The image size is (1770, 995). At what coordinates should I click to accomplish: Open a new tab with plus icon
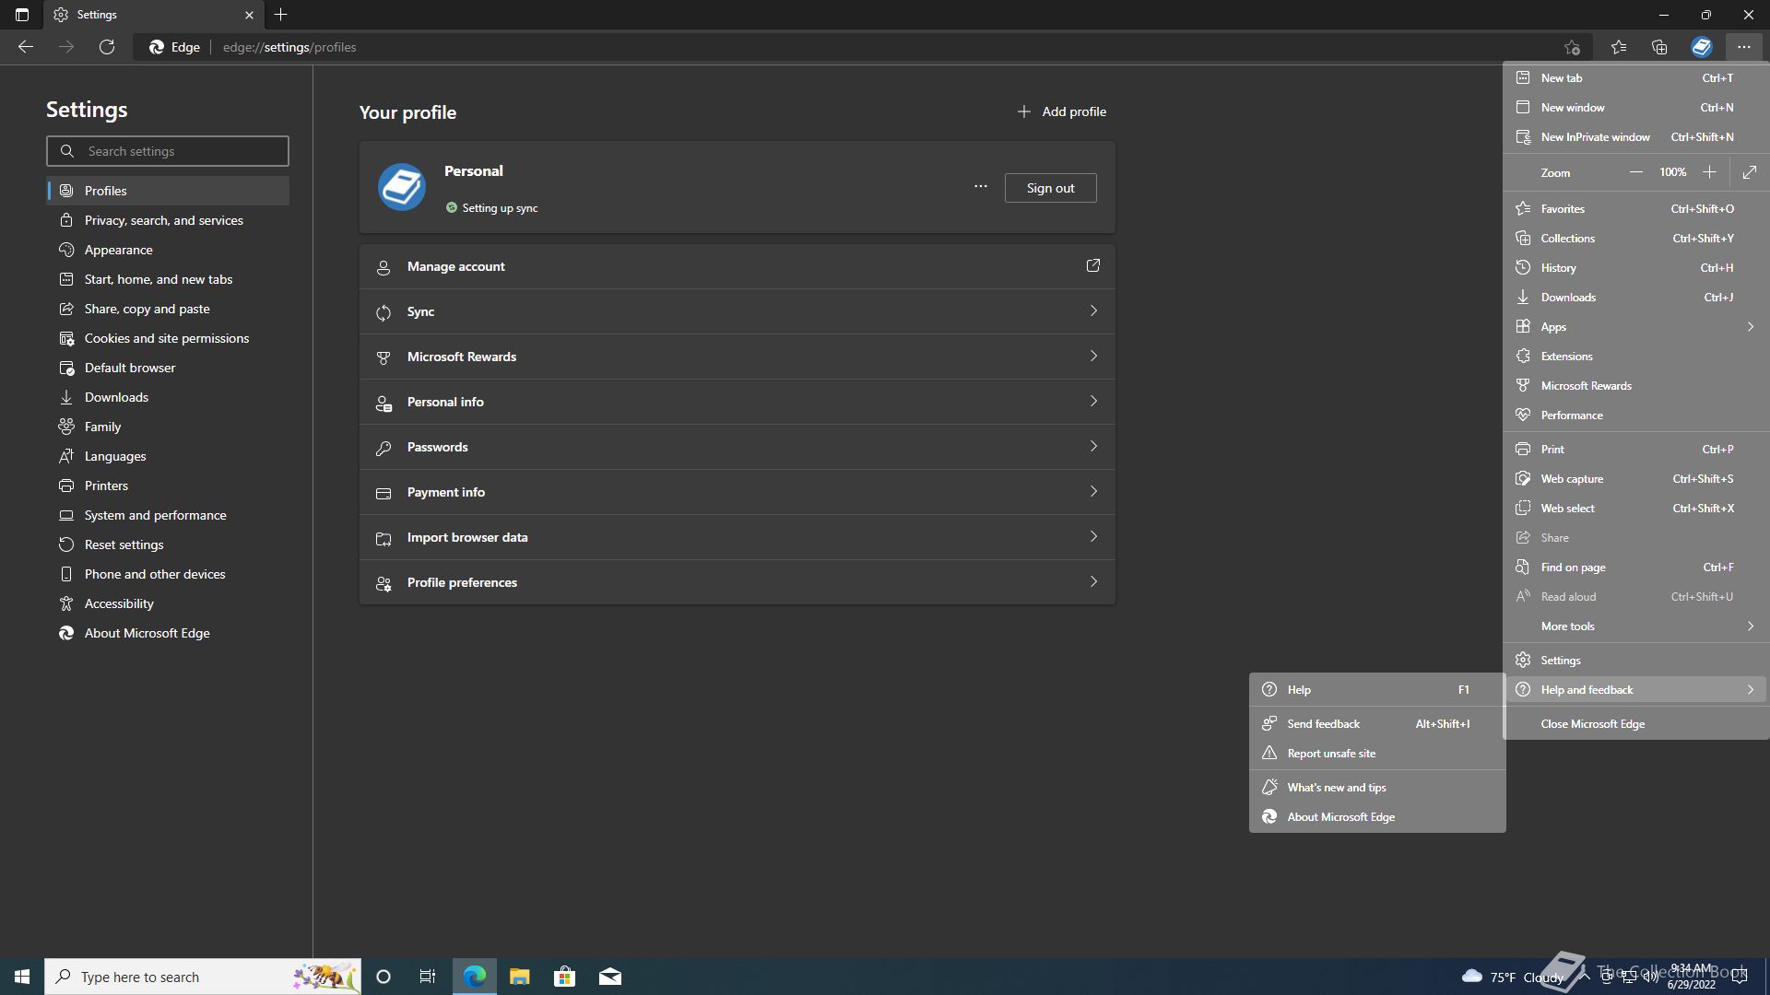tap(281, 15)
